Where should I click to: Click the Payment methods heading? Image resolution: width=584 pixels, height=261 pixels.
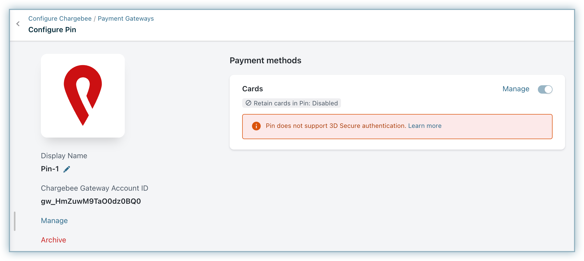click(x=265, y=60)
